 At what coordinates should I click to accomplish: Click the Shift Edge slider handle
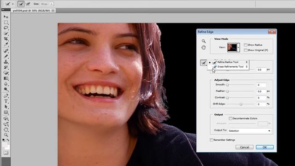(x=241, y=104)
